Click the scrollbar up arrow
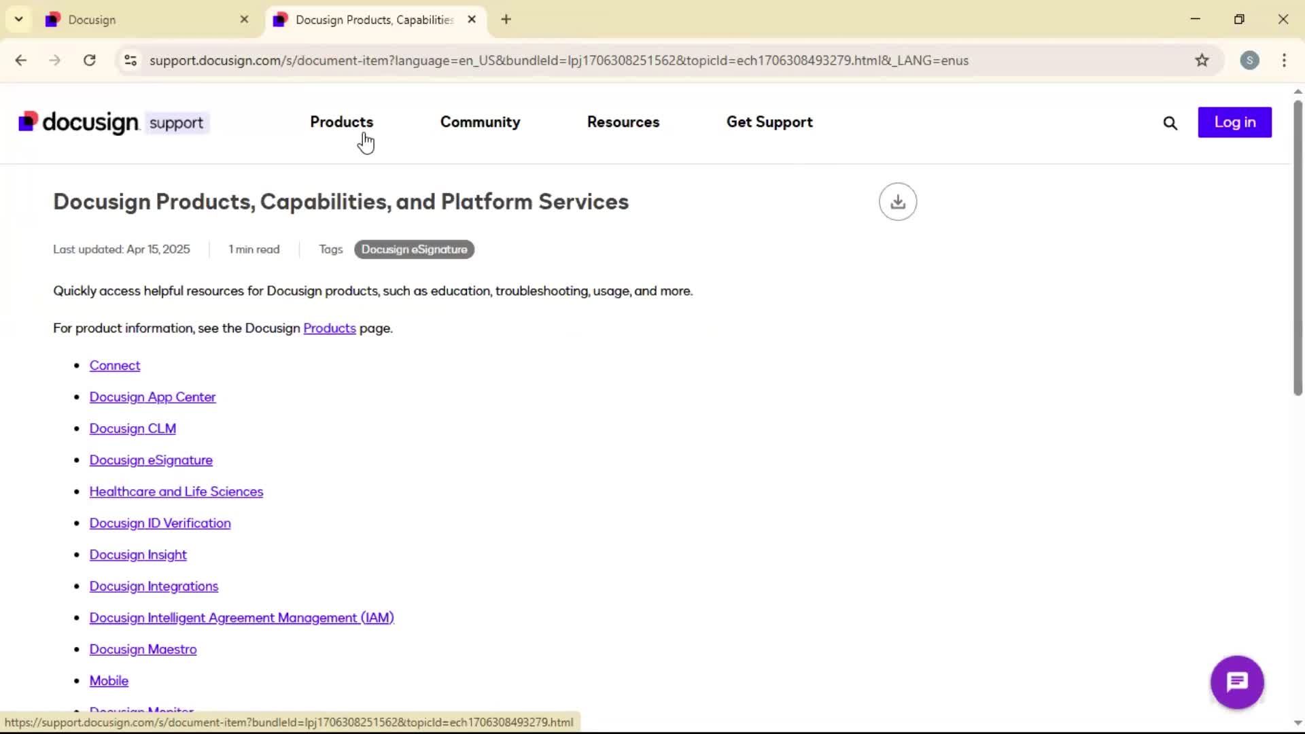 pyautogui.click(x=1298, y=91)
